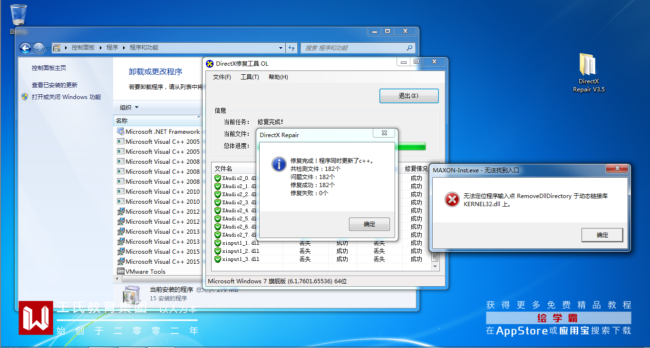Close the DirectX Repair dialog with its X
Image resolution: width=650 pixels, height=348 pixels.
(384, 133)
